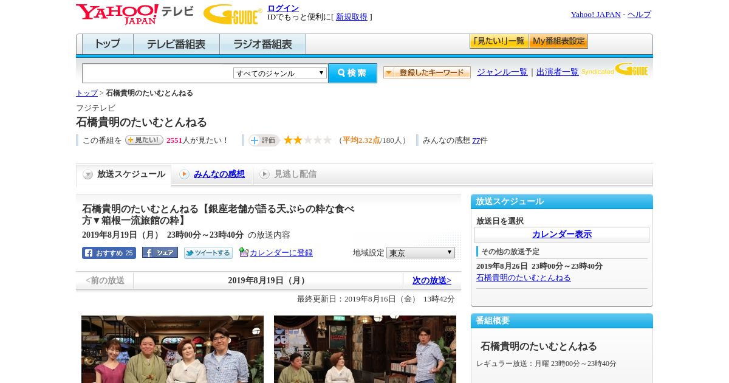Click the 平均2.32点 rating text
The image size is (729, 383).
[x=361, y=140]
